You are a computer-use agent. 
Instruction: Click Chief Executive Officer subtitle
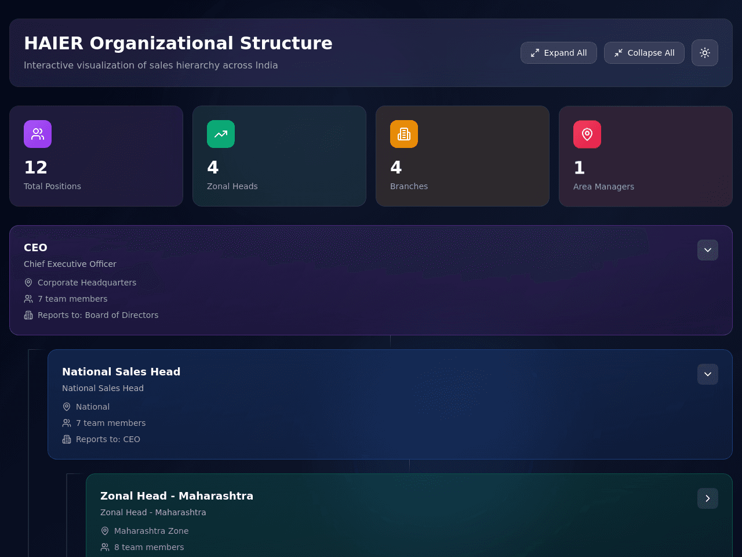point(70,264)
